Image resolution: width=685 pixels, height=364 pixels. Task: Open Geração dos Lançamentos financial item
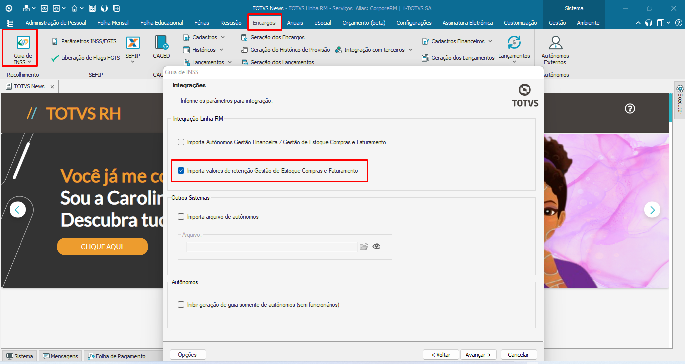[x=458, y=58]
